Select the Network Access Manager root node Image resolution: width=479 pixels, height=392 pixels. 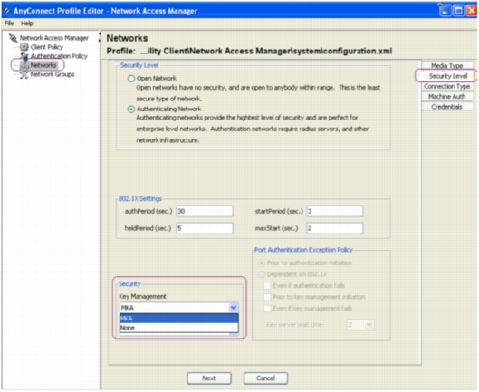coord(54,38)
